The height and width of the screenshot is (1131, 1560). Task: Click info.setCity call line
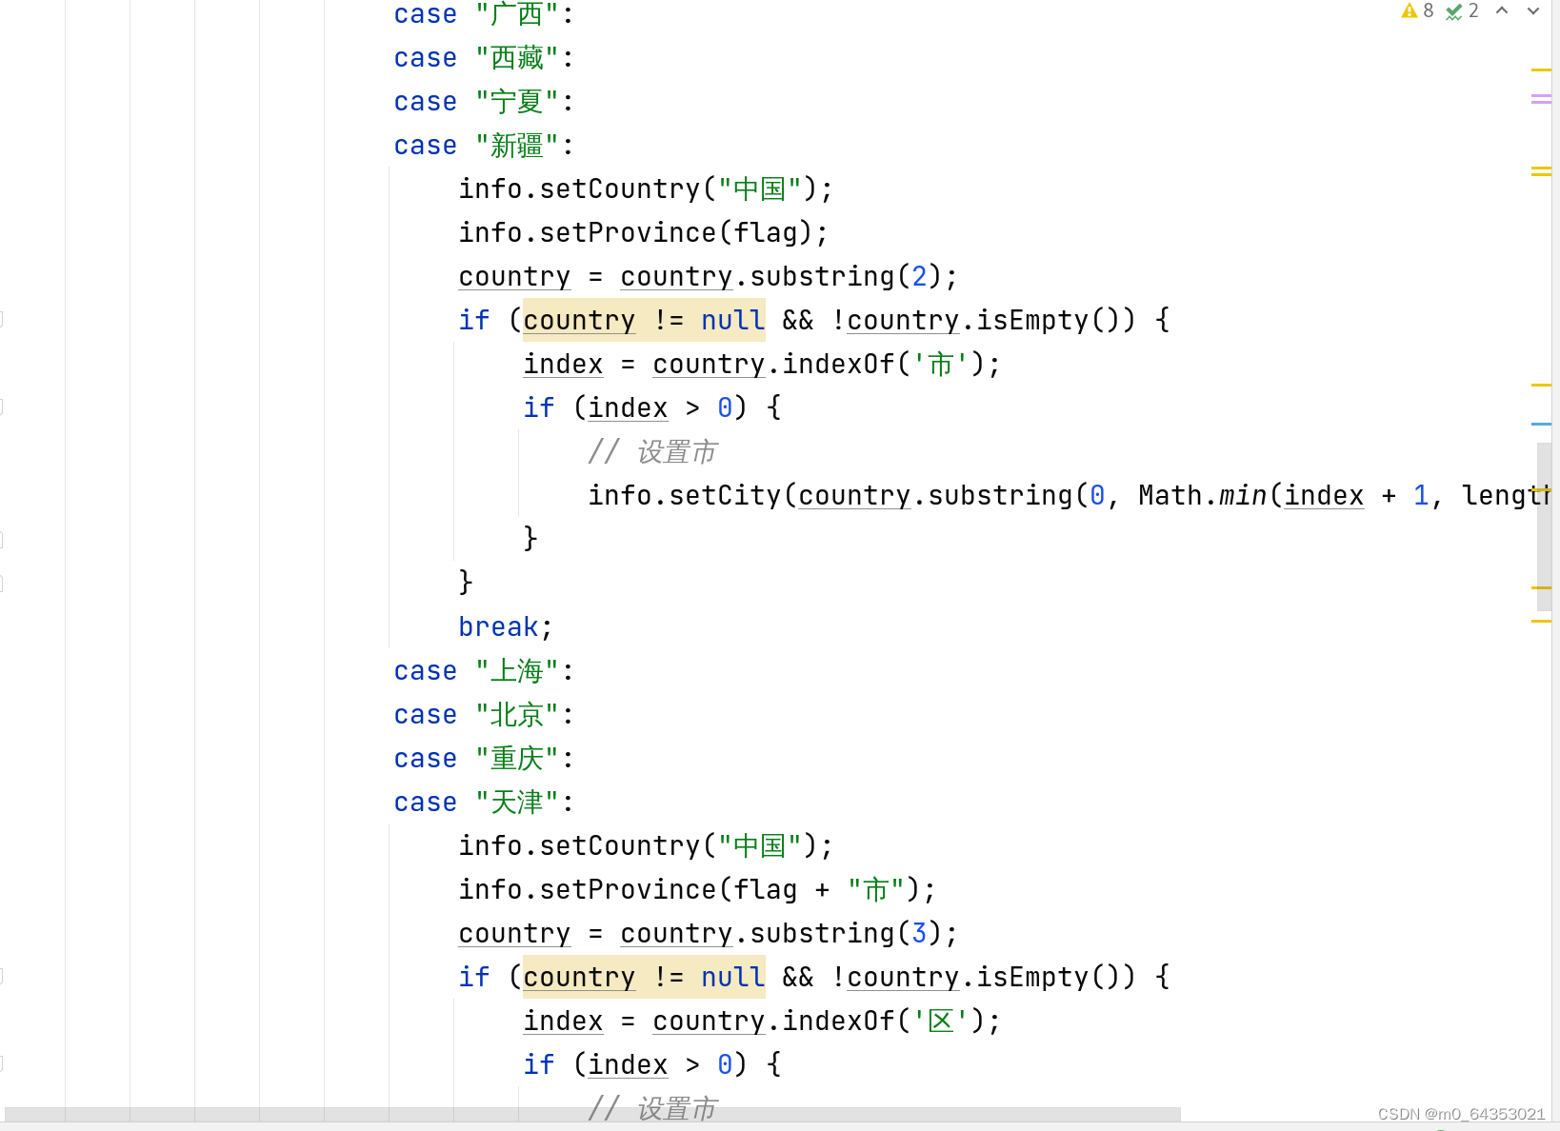pyautogui.click(x=1069, y=496)
